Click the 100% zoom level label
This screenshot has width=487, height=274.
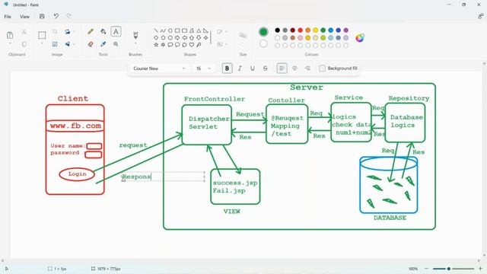point(413,269)
